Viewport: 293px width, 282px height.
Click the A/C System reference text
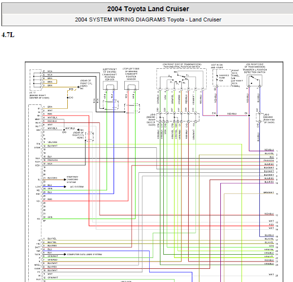coord(77,187)
